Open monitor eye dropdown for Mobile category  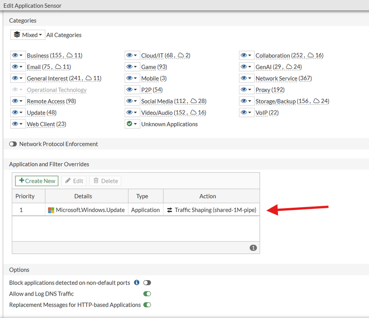point(132,78)
